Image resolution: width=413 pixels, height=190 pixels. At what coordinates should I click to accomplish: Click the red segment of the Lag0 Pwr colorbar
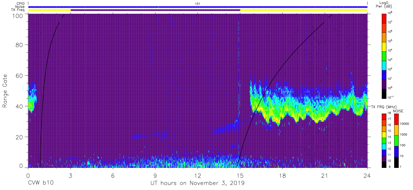tap(385, 18)
